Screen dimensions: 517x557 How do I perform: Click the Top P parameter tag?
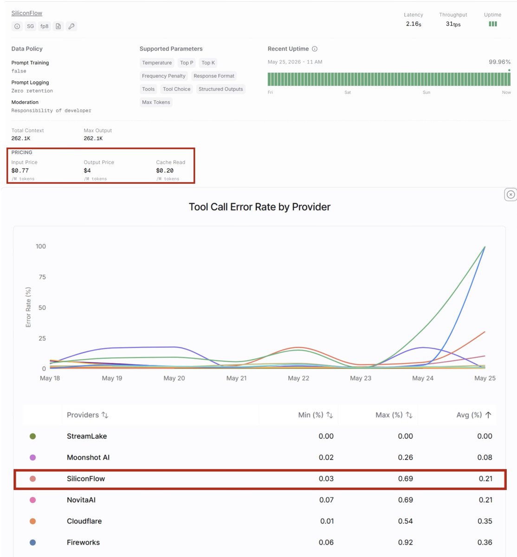[x=187, y=63]
